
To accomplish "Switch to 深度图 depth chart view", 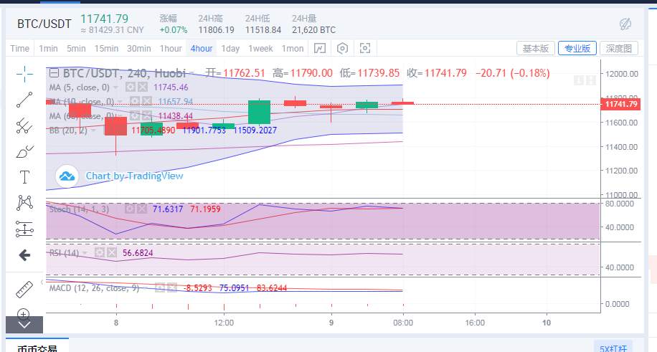I will (x=619, y=49).
